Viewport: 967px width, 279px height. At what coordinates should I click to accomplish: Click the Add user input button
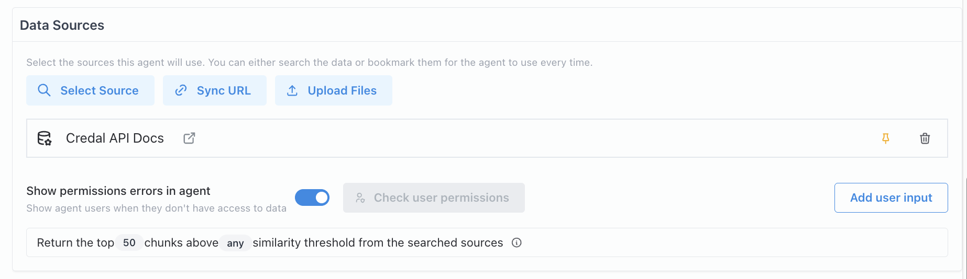point(891,197)
